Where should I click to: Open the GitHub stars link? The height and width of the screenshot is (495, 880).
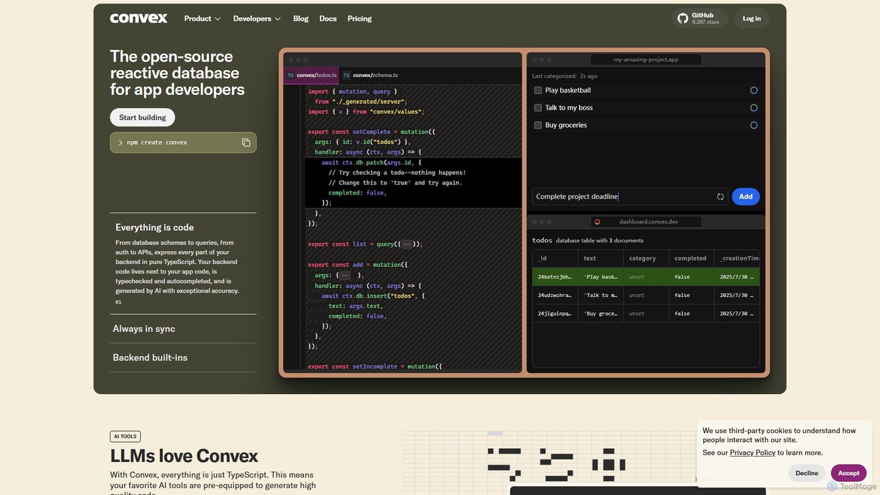click(x=700, y=19)
